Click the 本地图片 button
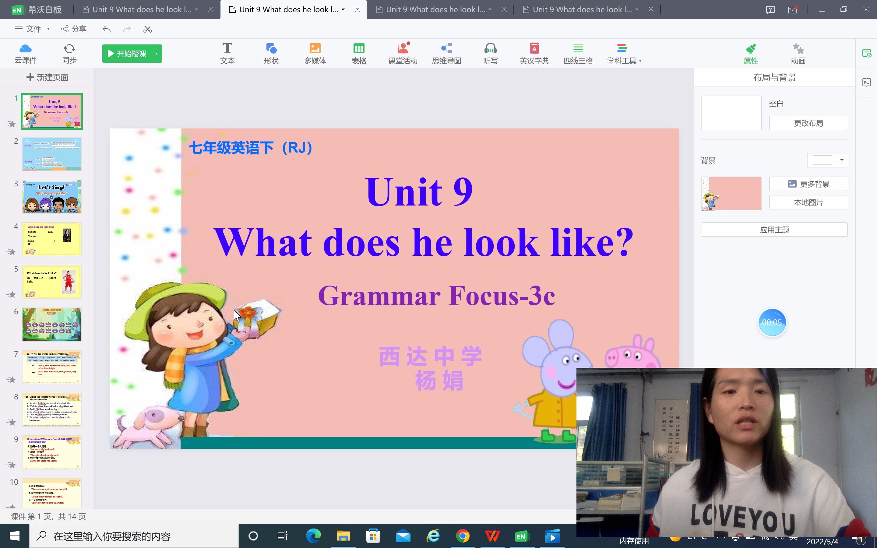Viewport: 877px width, 548px height. click(808, 202)
